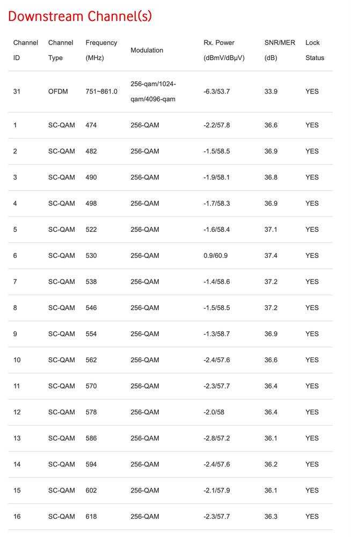This screenshot has height=537, width=351.
Task: Select the OFDM channel type cell
Action: (58, 91)
